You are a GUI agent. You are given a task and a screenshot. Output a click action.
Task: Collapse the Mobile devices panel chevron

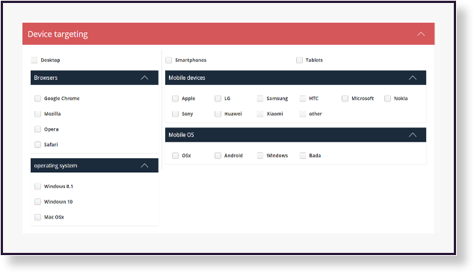413,78
